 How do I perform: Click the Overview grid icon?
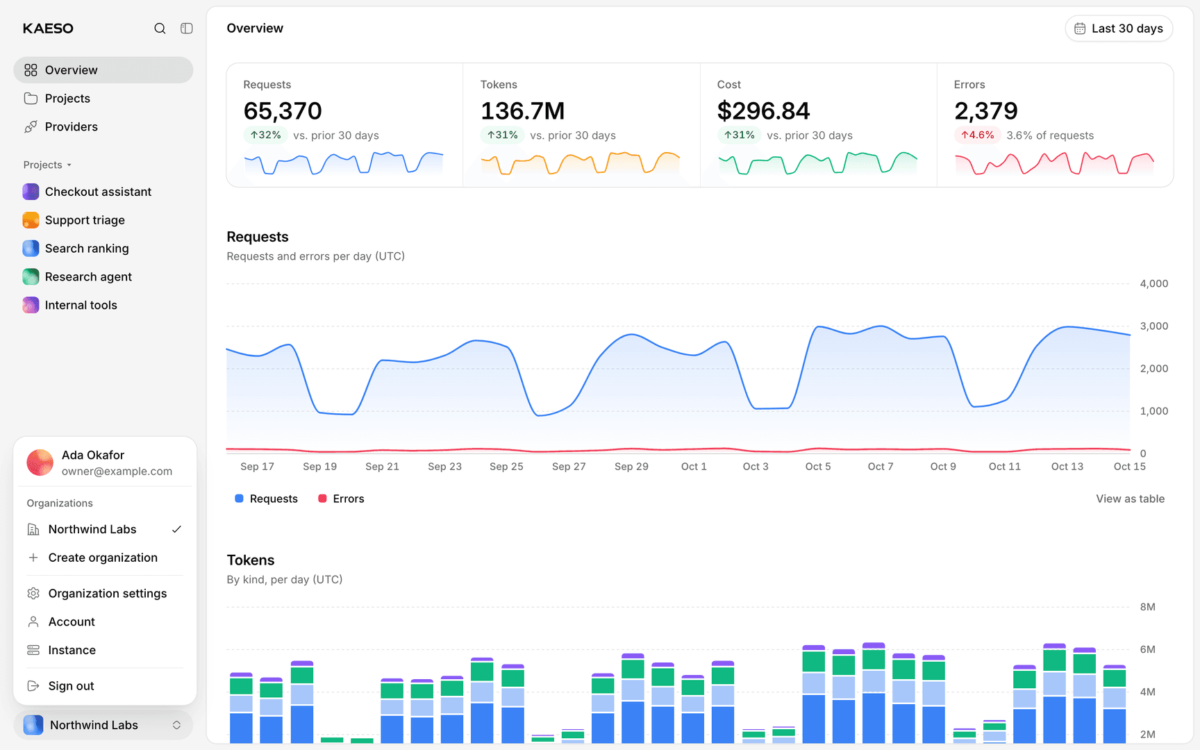[x=31, y=70]
